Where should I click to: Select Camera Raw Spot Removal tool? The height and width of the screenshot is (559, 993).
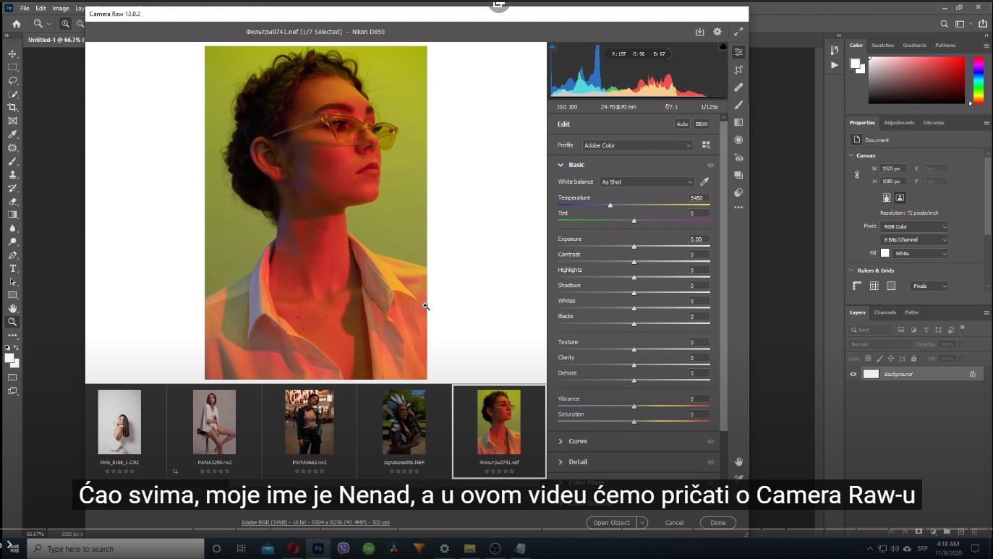click(x=738, y=87)
